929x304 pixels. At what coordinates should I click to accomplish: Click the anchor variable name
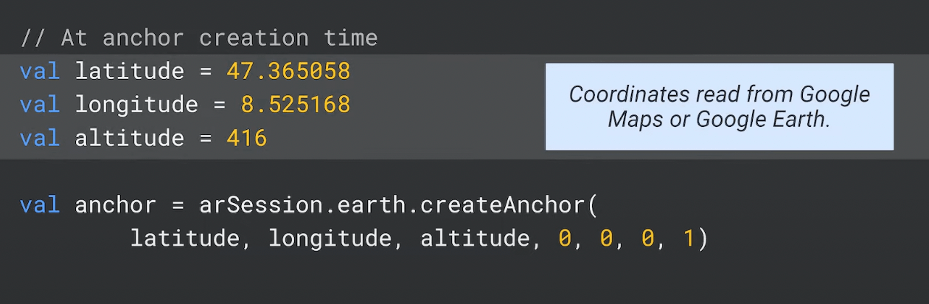click(116, 204)
